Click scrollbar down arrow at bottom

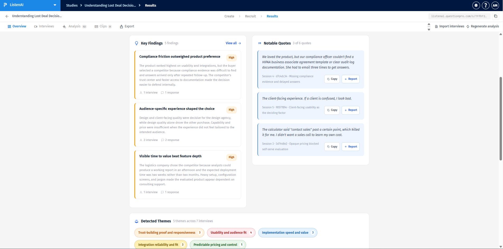coord(501,247)
